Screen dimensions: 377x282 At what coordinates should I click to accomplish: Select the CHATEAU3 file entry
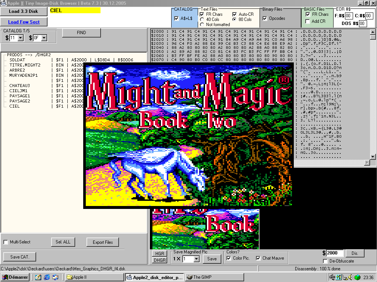pyautogui.click(x=20, y=86)
